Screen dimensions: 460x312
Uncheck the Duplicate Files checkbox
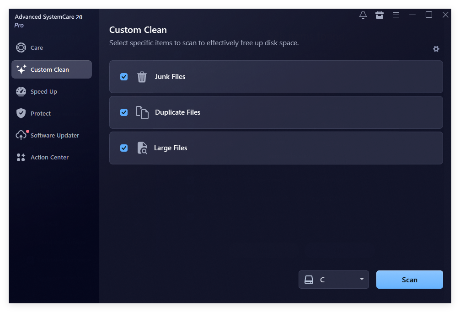124,112
